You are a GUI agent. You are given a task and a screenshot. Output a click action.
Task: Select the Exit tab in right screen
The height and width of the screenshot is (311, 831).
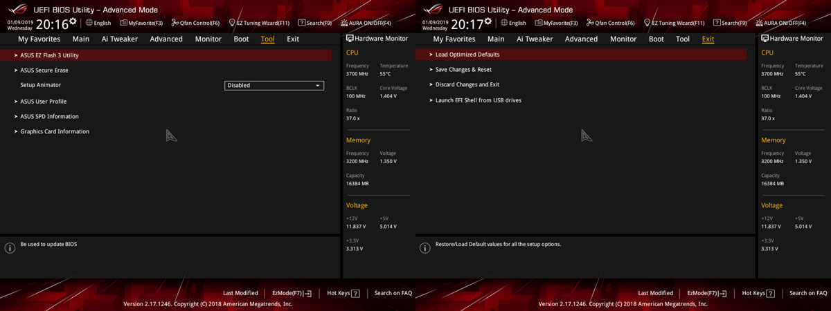pos(708,39)
